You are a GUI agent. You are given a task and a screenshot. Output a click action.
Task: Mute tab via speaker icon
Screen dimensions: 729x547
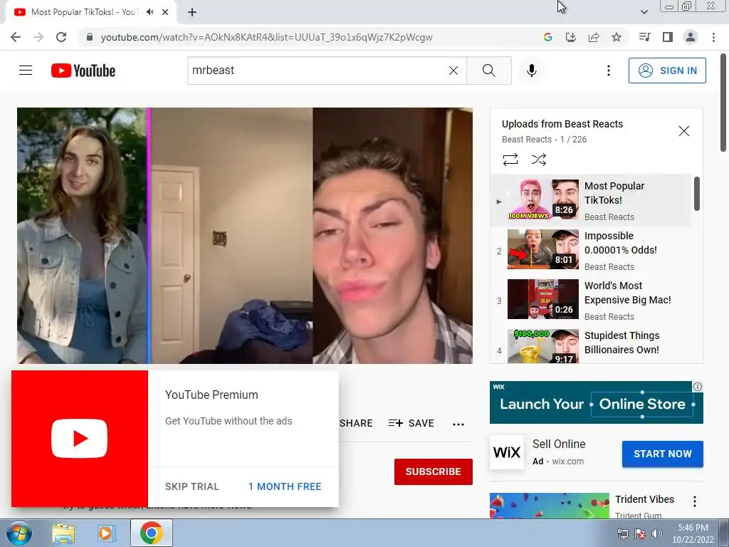pyautogui.click(x=150, y=12)
